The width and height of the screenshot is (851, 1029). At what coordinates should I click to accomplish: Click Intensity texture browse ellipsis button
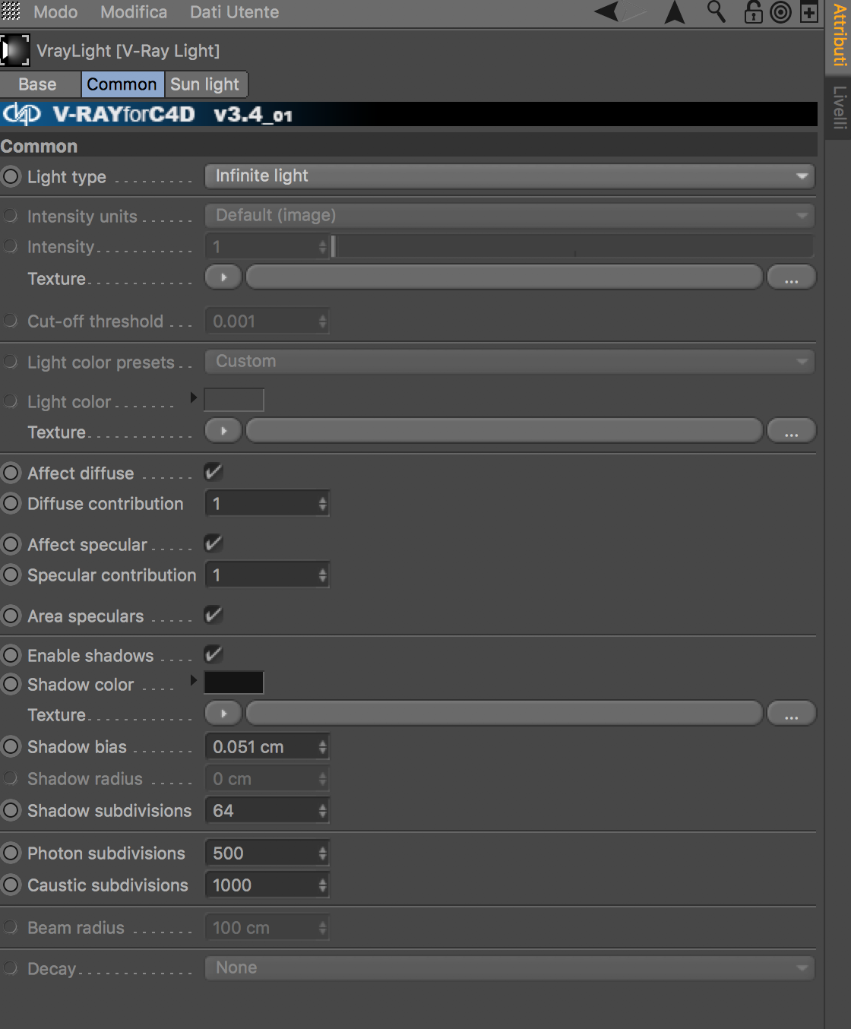tap(791, 277)
